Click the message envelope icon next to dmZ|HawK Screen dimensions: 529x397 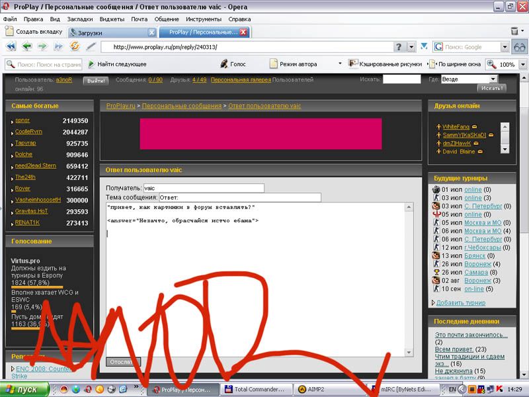coord(475,143)
